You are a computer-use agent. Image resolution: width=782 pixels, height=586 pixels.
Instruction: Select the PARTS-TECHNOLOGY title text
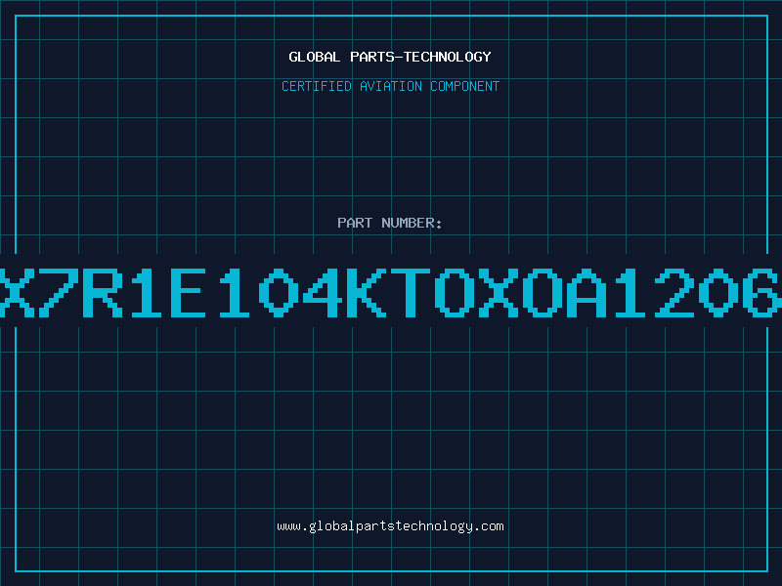tap(420, 57)
